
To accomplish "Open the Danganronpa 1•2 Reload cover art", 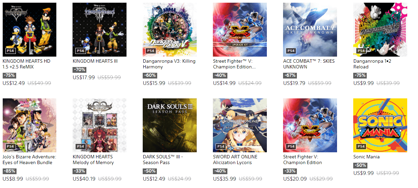I will tap(380, 30).
